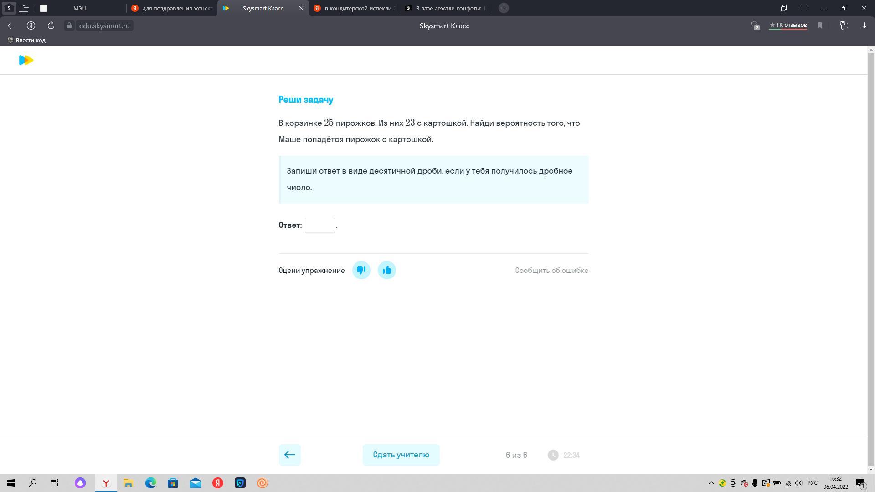The image size is (875, 492).
Task: Switch to the МЭШ tab
Action: click(x=81, y=8)
